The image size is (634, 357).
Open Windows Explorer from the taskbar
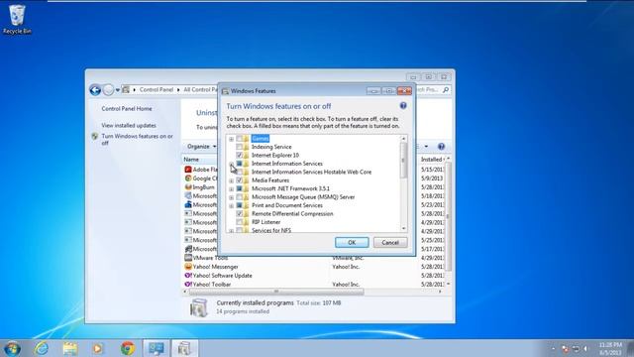tap(70, 348)
